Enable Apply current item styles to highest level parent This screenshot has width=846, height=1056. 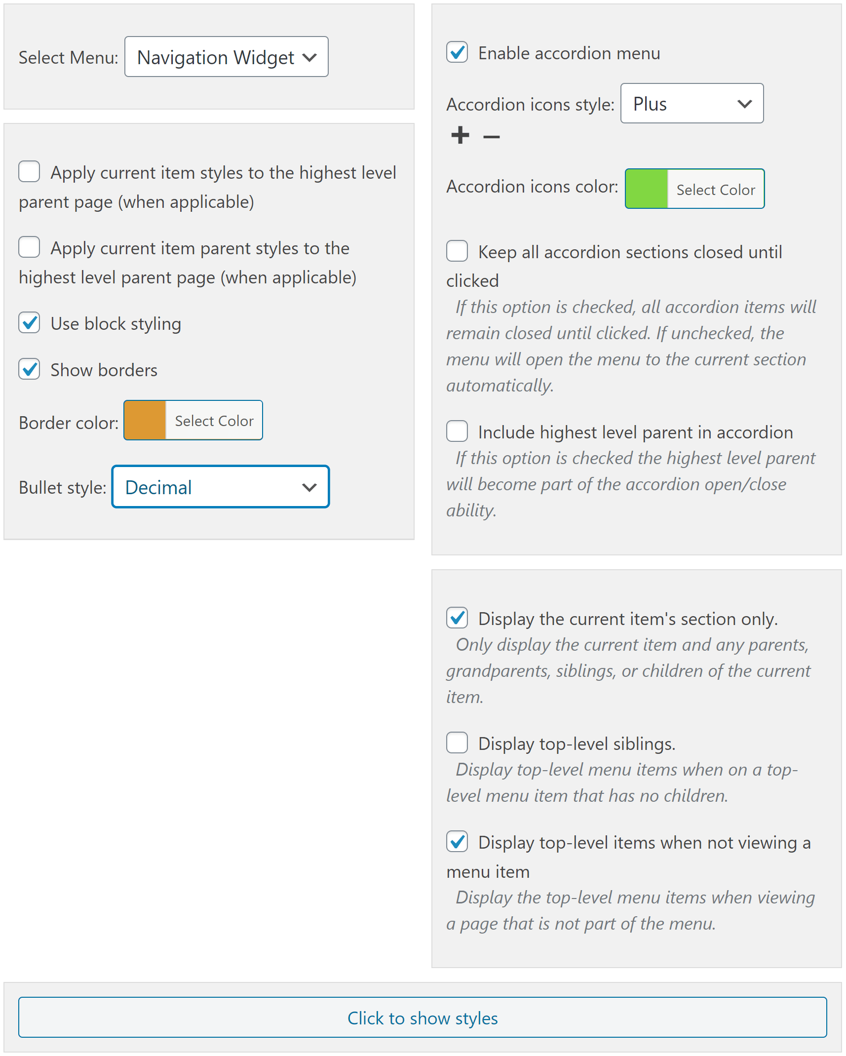(x=29, y=172)
